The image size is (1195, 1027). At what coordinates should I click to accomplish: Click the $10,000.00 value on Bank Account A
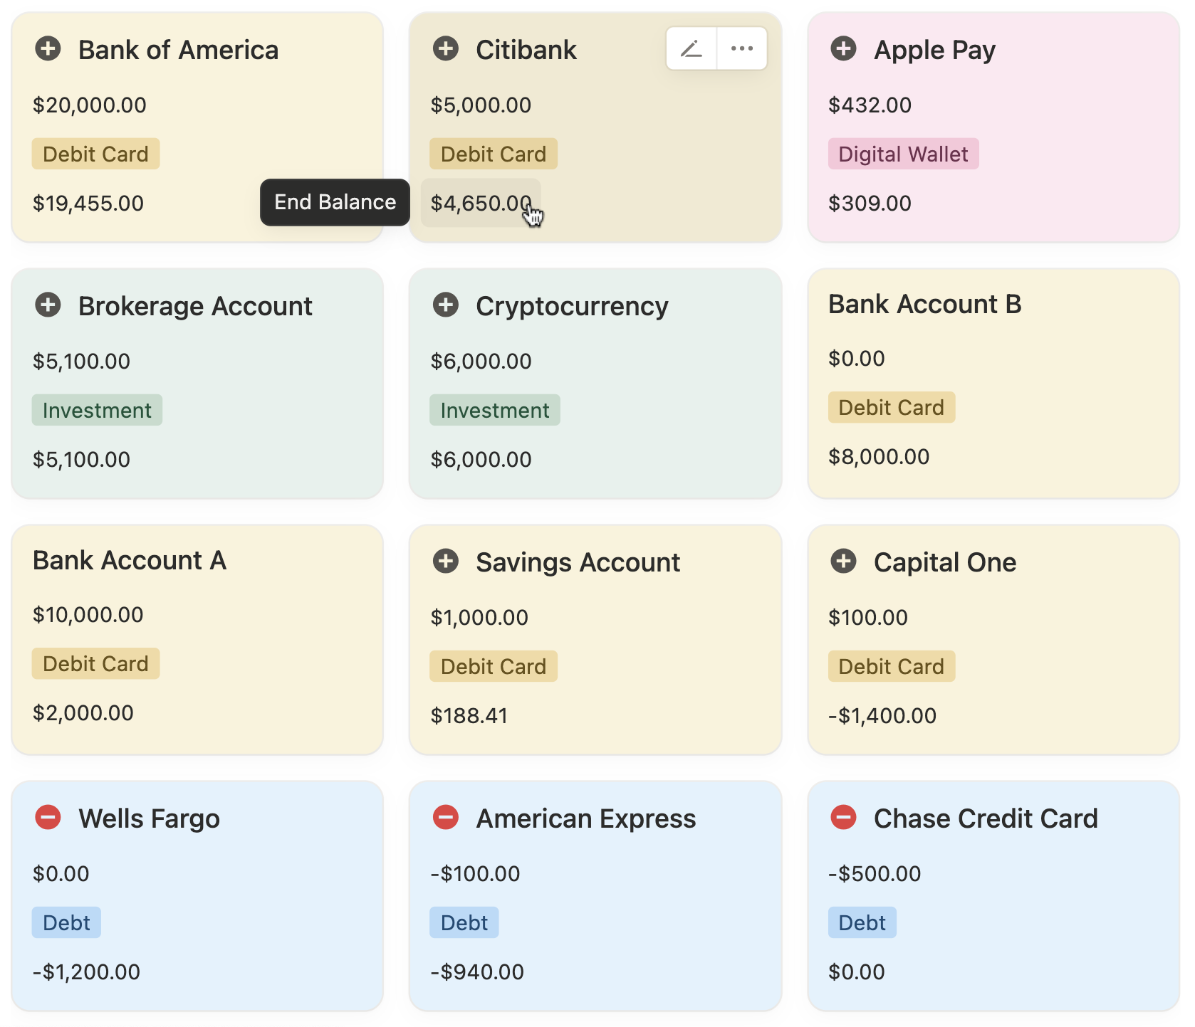[x=88, y=615]
